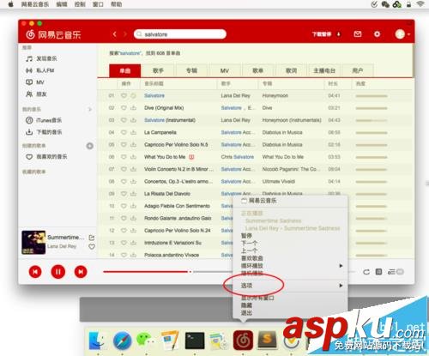This screenshot has width=429, height=356.
Task: Like What You Do to Me
Action: tap(124, 157)
